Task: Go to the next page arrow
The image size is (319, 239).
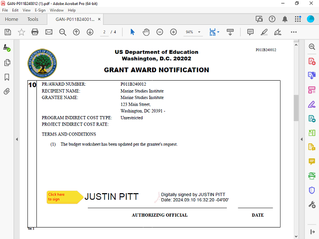Action: (x=90, y=32)
